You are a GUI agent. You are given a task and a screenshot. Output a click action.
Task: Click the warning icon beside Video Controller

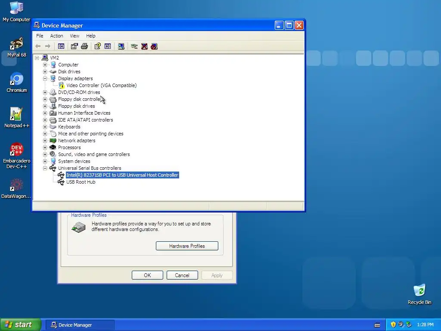(62, 86)
